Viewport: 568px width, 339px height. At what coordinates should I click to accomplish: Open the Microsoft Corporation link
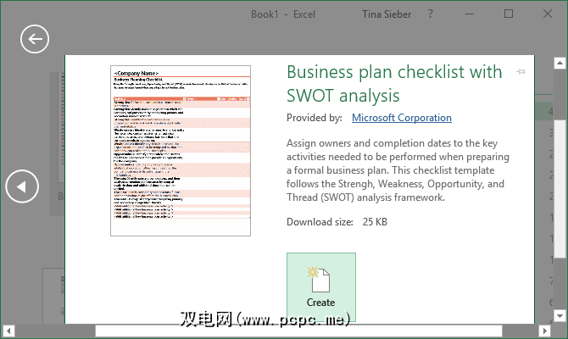pos(401,118)
